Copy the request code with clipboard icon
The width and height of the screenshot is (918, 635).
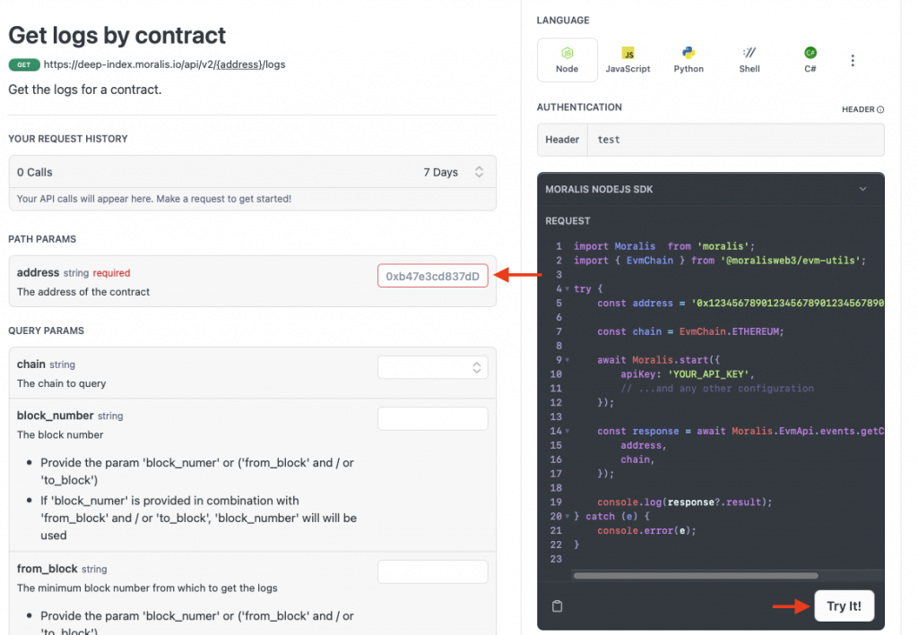[558, 605]
